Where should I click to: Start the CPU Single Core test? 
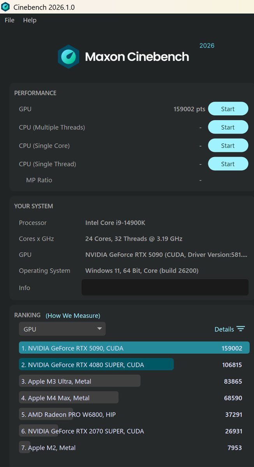(x=228, y=146)
